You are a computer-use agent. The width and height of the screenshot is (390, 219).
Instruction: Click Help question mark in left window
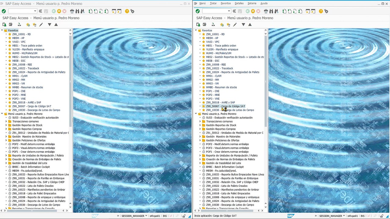pyautogui.click(x=127, y=11)
